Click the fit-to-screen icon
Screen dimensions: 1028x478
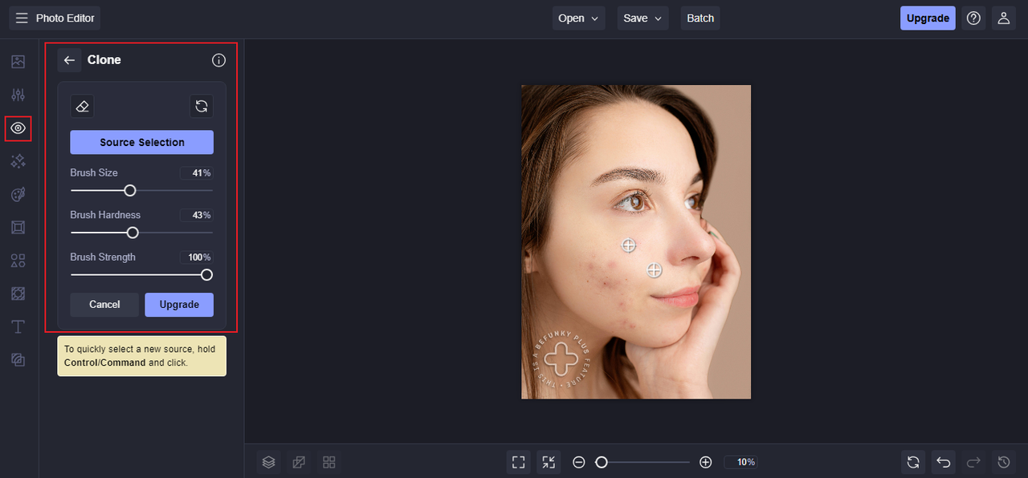pyautogui.click(x=519, y=462)
